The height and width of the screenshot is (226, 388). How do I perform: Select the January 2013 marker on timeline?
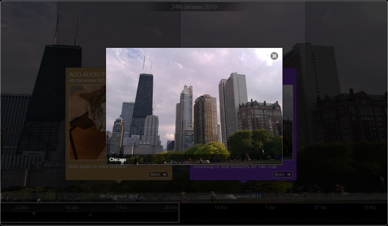(243, 196)
